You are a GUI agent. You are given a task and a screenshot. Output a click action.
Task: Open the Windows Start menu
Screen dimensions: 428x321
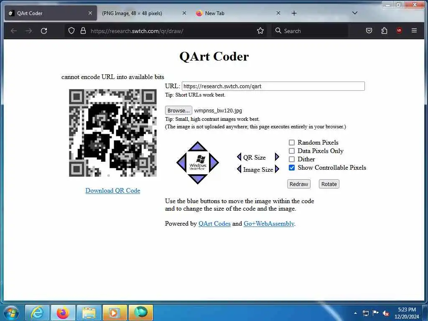point(11,313)
